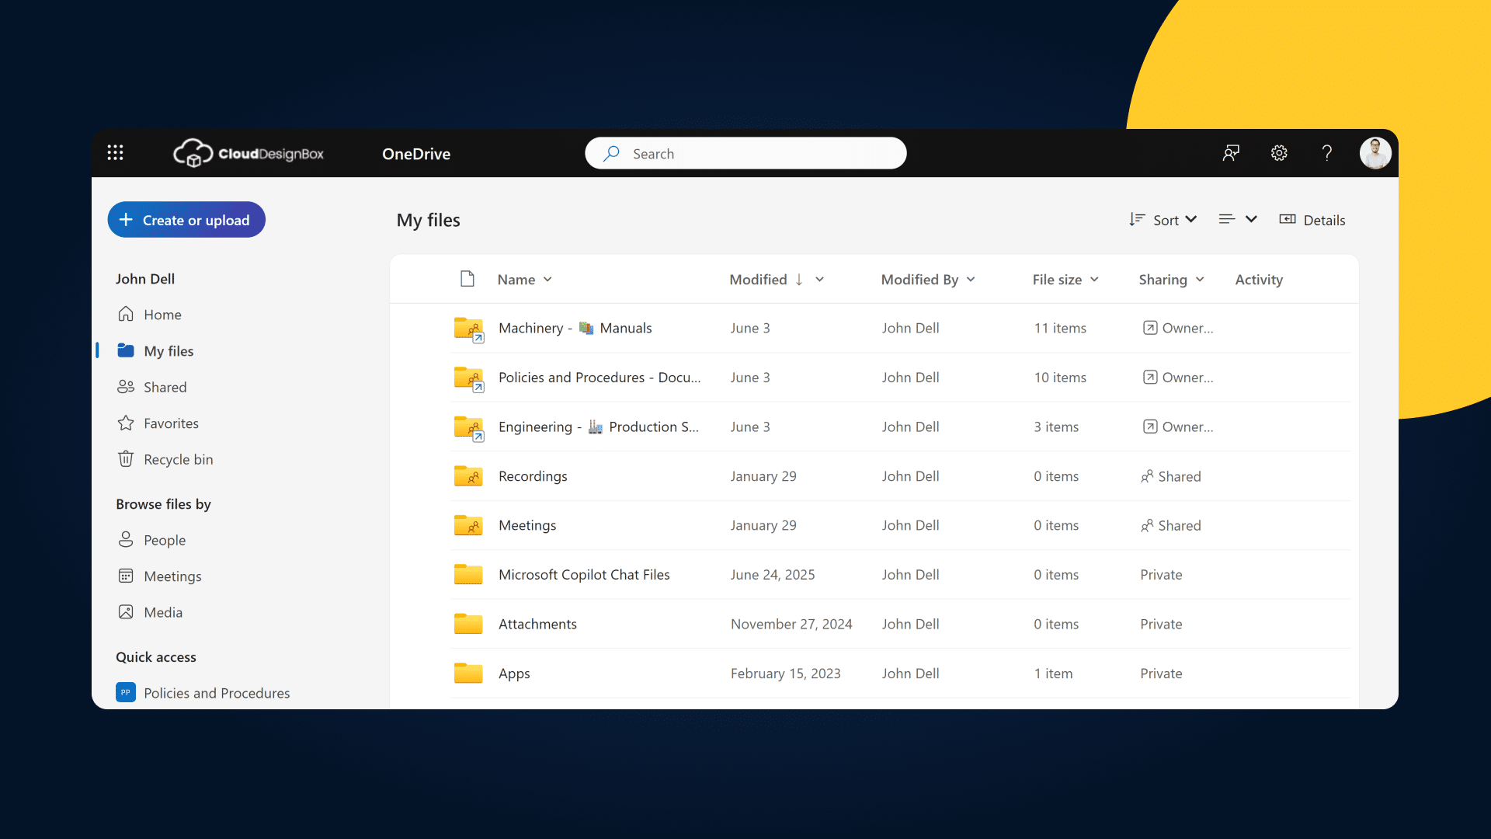Image resolution: width=1491 pixels, height=839 pixels.
Task: Click the Engineering Production shortcut folder icon
Action: [469, 427]
